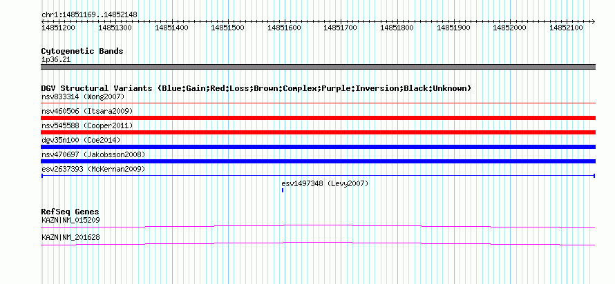Click ruler tick label 14852100
This screenshot has width=615, height=284.
[566, 28]
